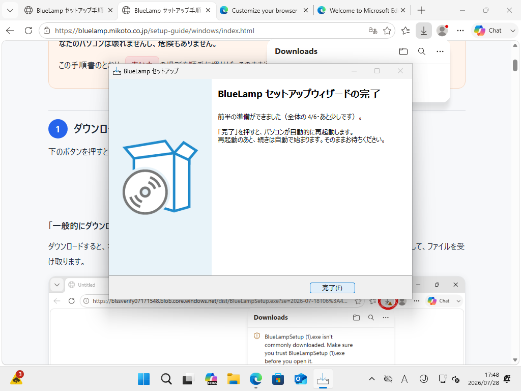521x391 pixels.
Task: Click the 完了(F) finish button
Action: point(332,288)
